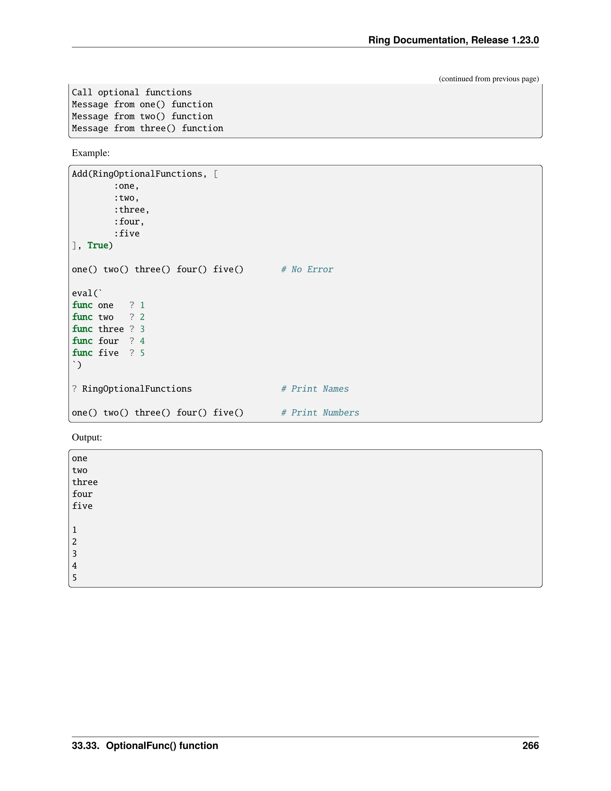This screenshot has height=791, width=611.
Task: Click the 'Example:' label
Action: tap(90, 153)
